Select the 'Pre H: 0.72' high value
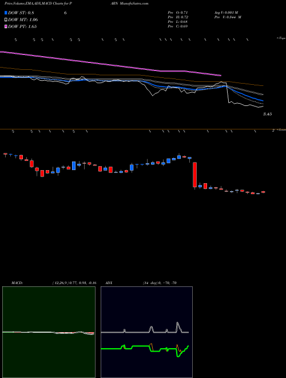The height and width of the screenshot is (378, 286). coord(178,17)
